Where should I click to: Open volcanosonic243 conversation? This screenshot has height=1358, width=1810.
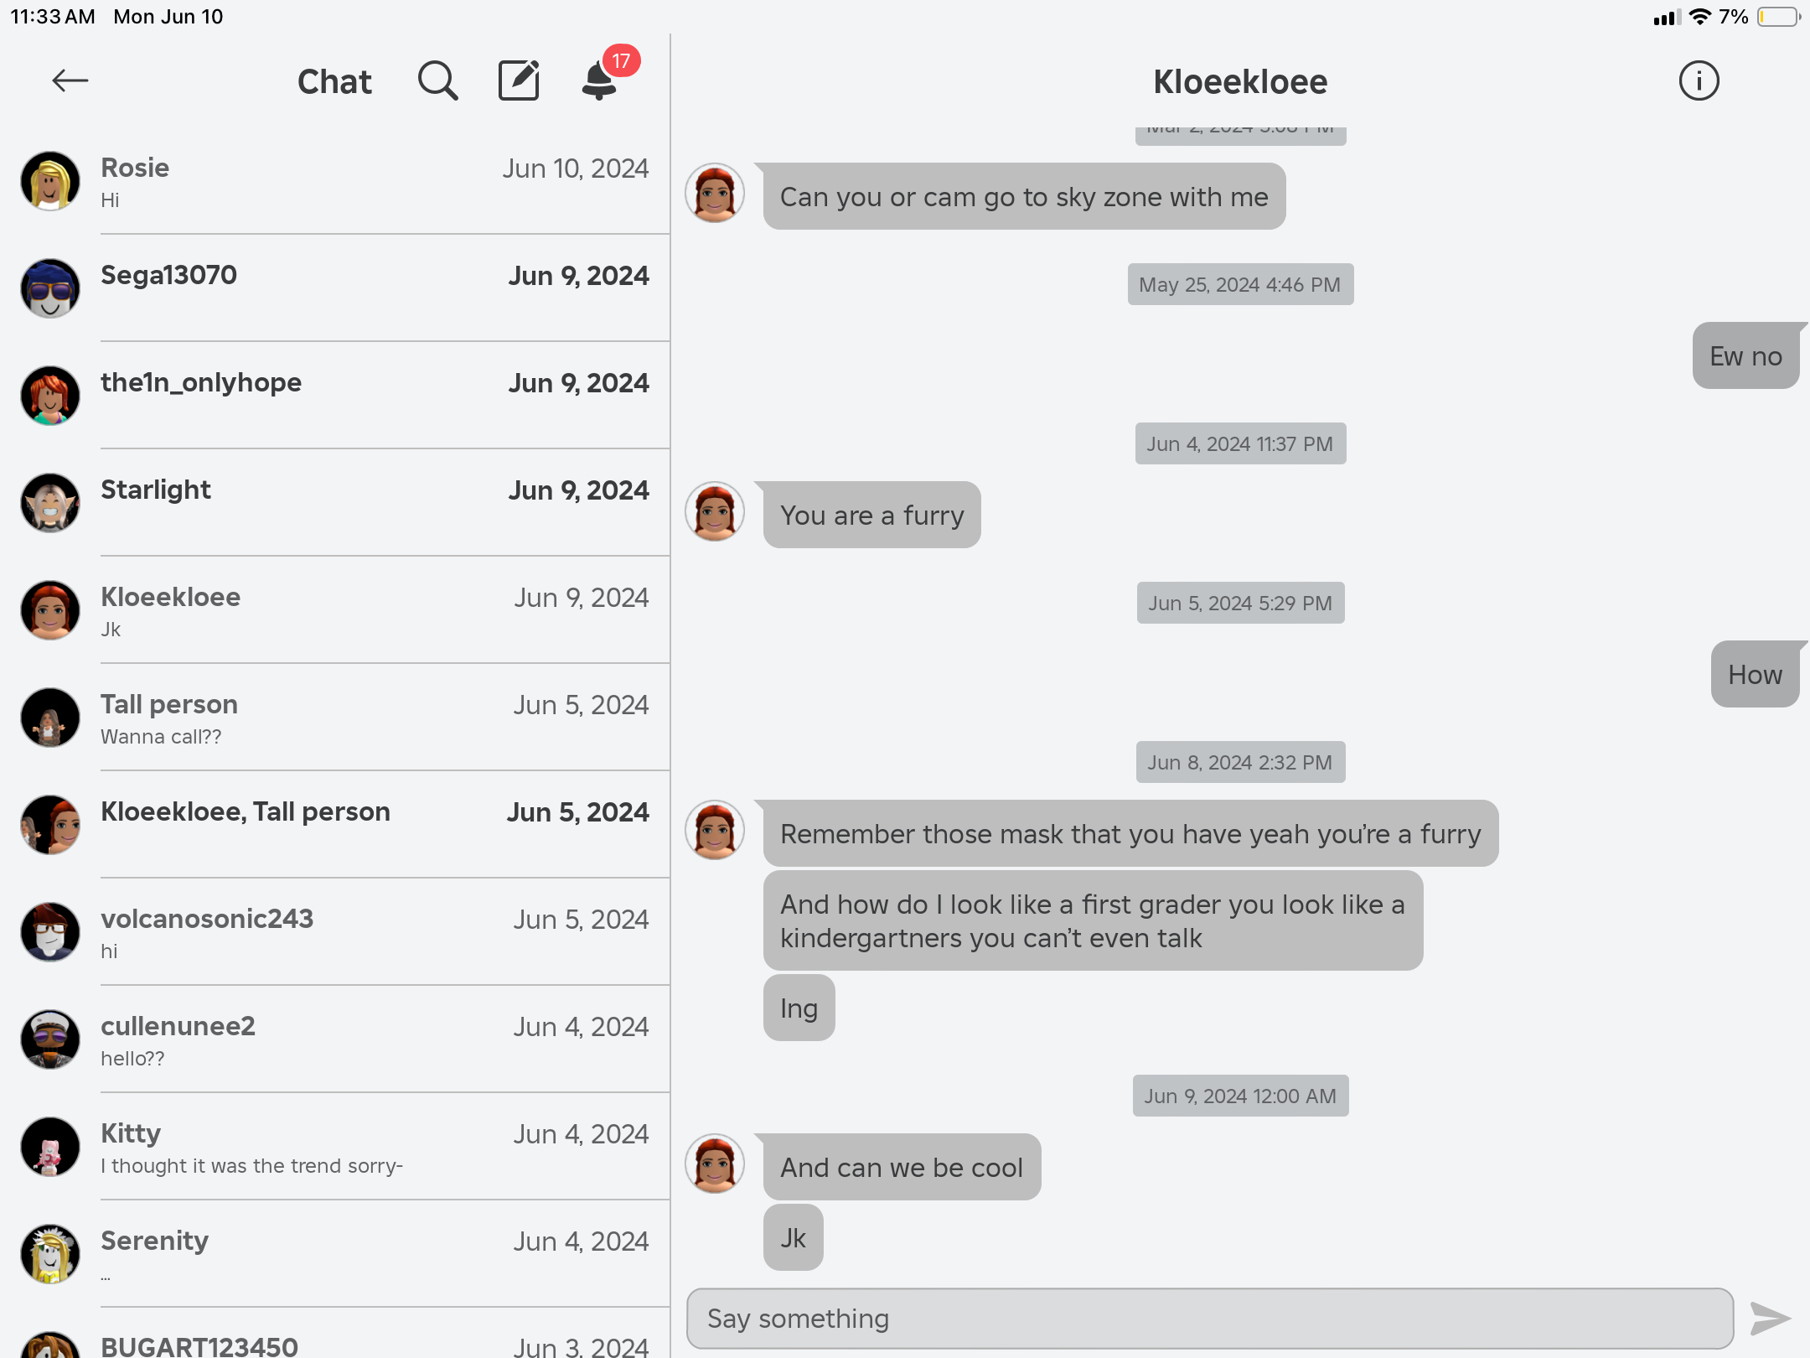pyautogui.click(x=335, y=932)
